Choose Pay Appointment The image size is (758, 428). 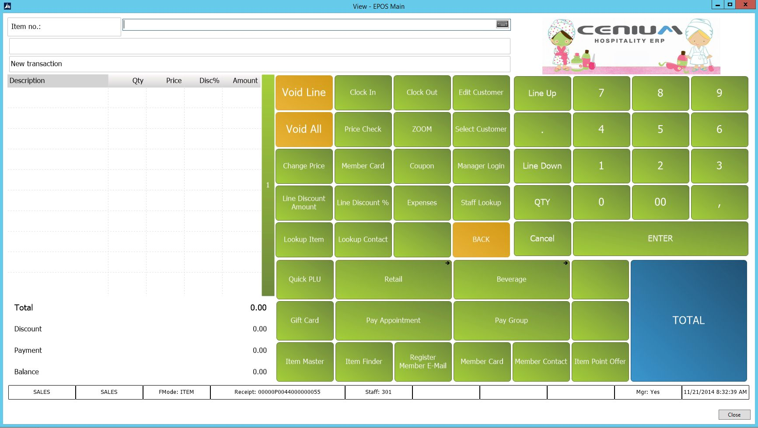coord(393,320)
